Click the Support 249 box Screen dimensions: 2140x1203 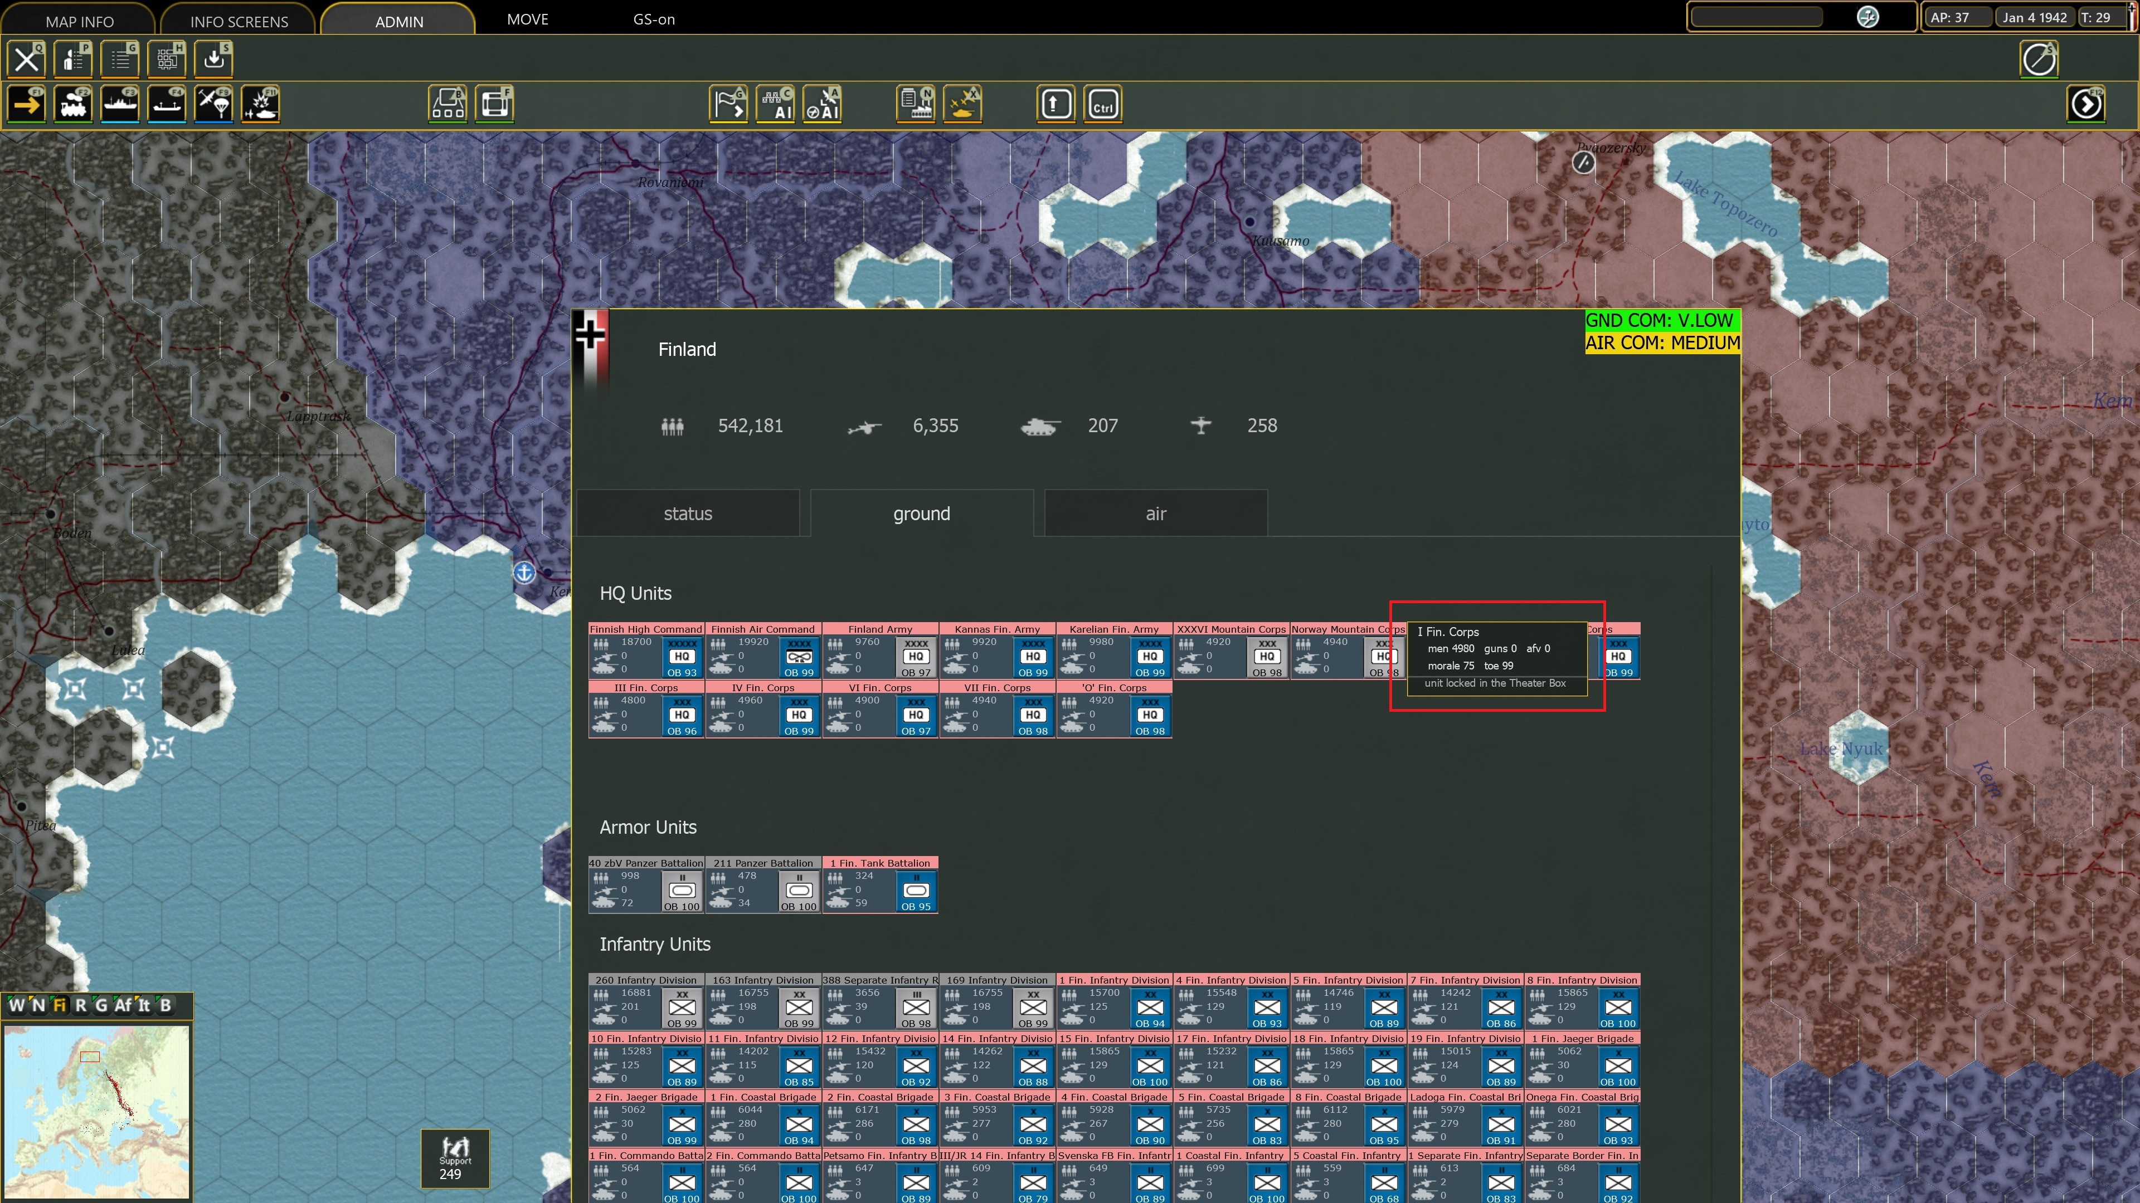[x=454, y=1159]
